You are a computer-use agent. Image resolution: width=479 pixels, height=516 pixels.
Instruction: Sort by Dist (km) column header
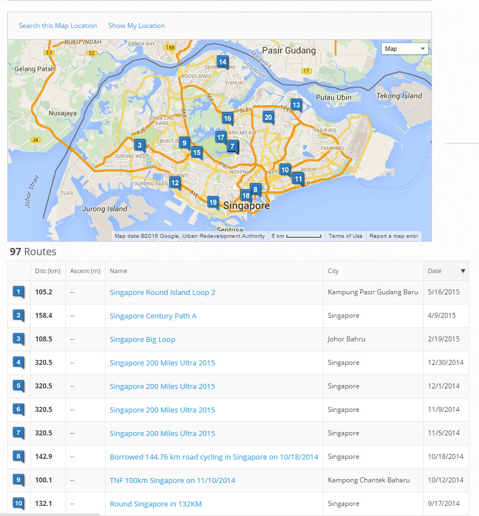(x=48, y=271)
